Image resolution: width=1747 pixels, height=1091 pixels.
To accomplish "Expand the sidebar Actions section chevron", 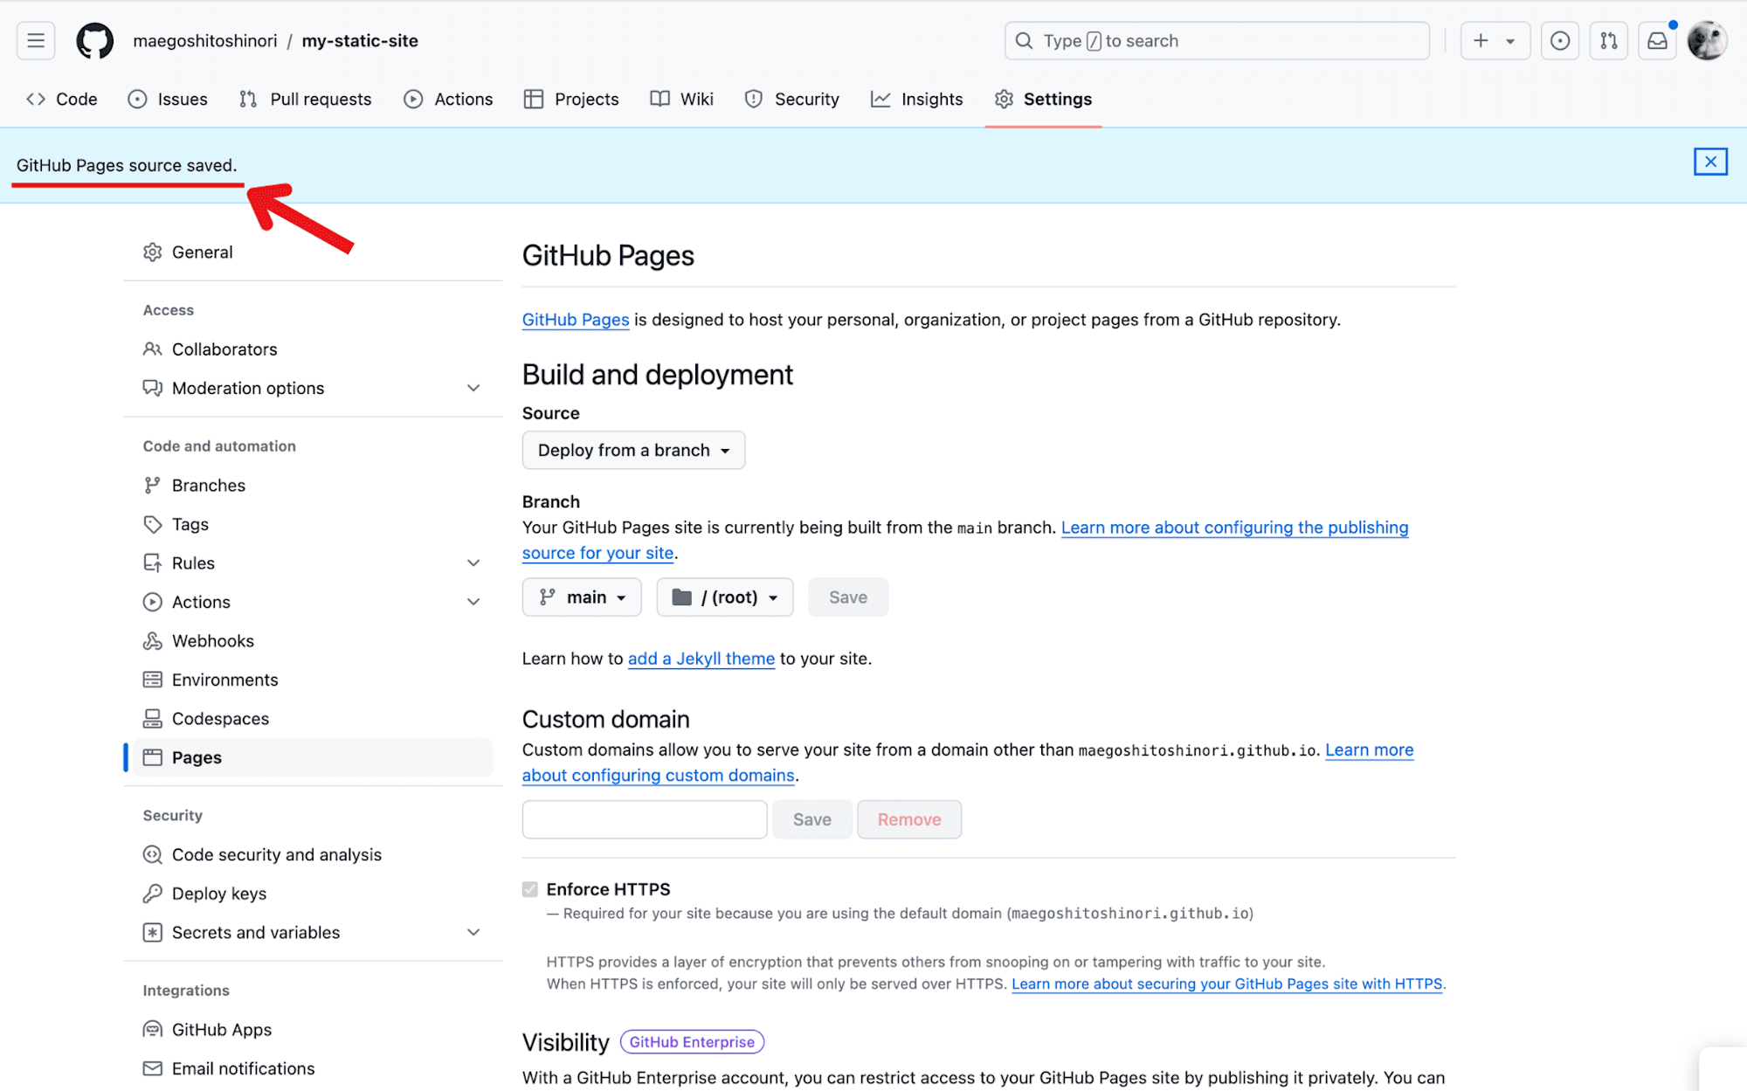I will pos(473,602).
